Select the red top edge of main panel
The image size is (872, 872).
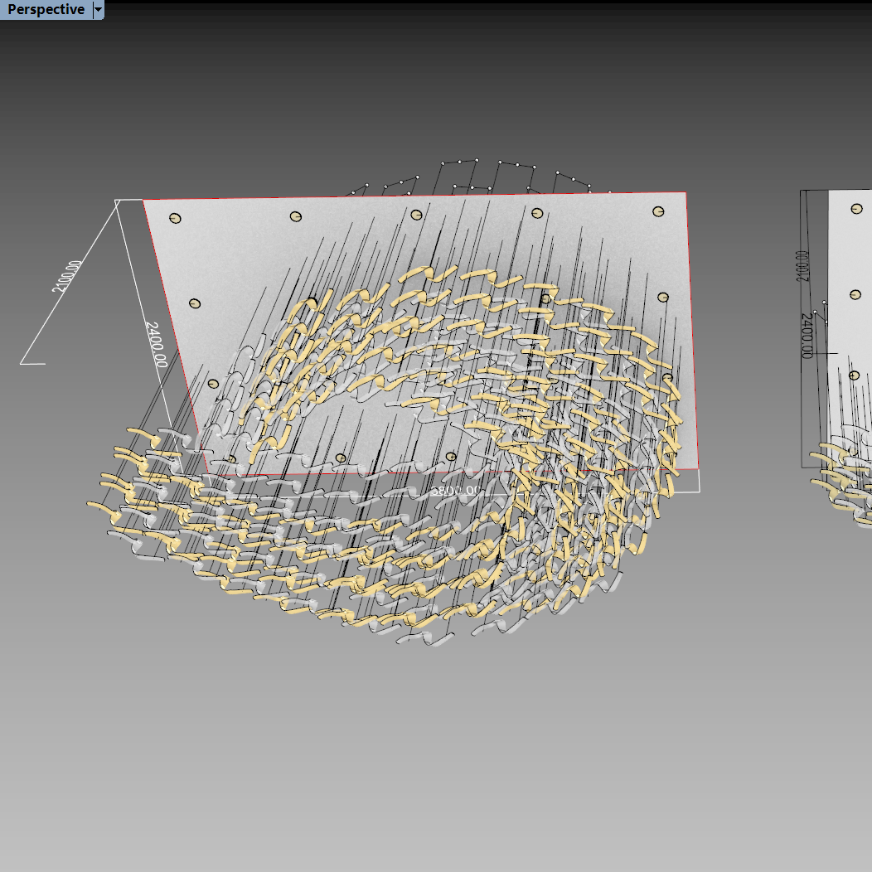tap(414, 196)
